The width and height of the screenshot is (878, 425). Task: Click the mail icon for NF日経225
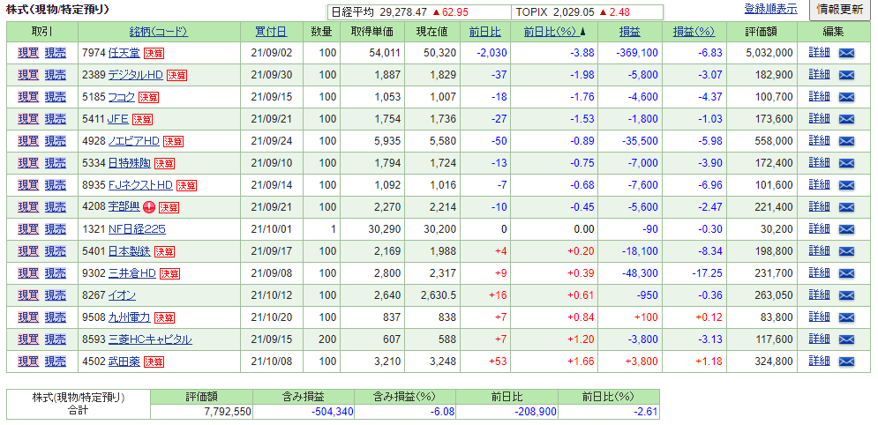pos(846,229)
